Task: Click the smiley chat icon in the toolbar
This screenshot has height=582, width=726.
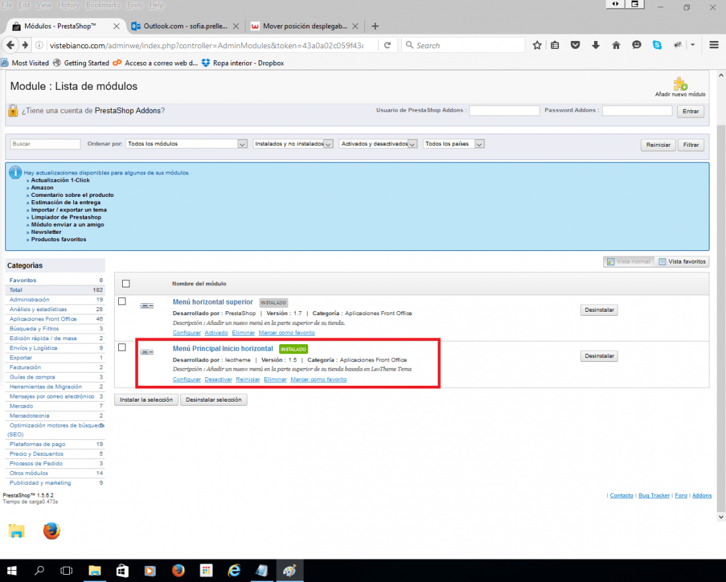Action: tap(637, 45)
